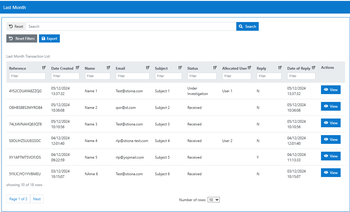This screenshot has height=212, width=350.
Task: View details for the Name 4 transaction
Action: point(330,139)
